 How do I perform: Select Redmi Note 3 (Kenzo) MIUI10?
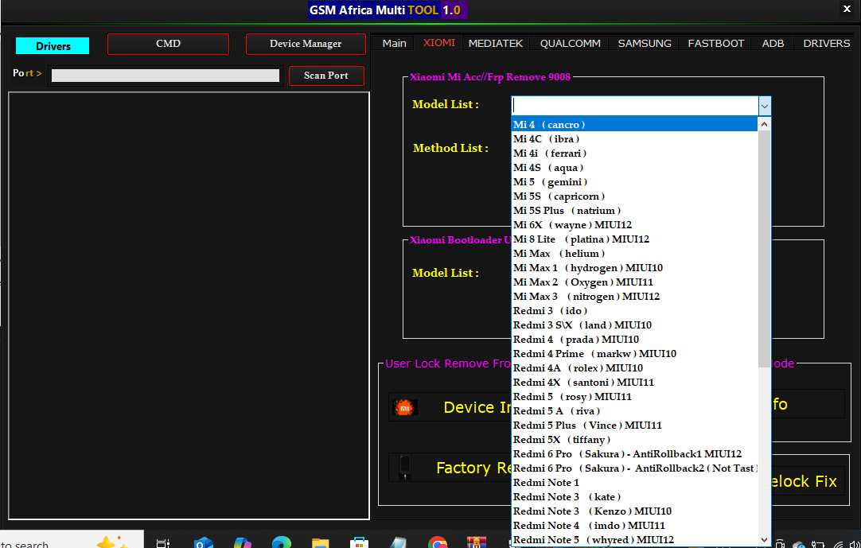click(592, 511)
